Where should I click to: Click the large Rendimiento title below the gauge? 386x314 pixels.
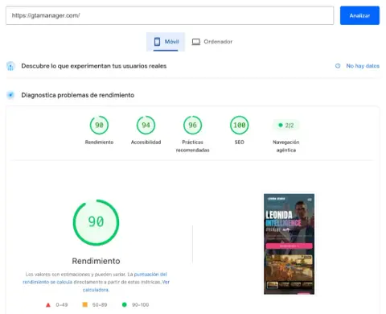(96, 261)
